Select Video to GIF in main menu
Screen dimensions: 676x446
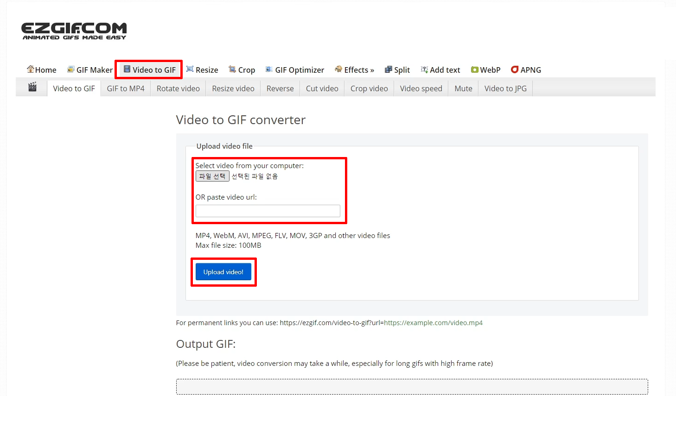pos(150,70)
